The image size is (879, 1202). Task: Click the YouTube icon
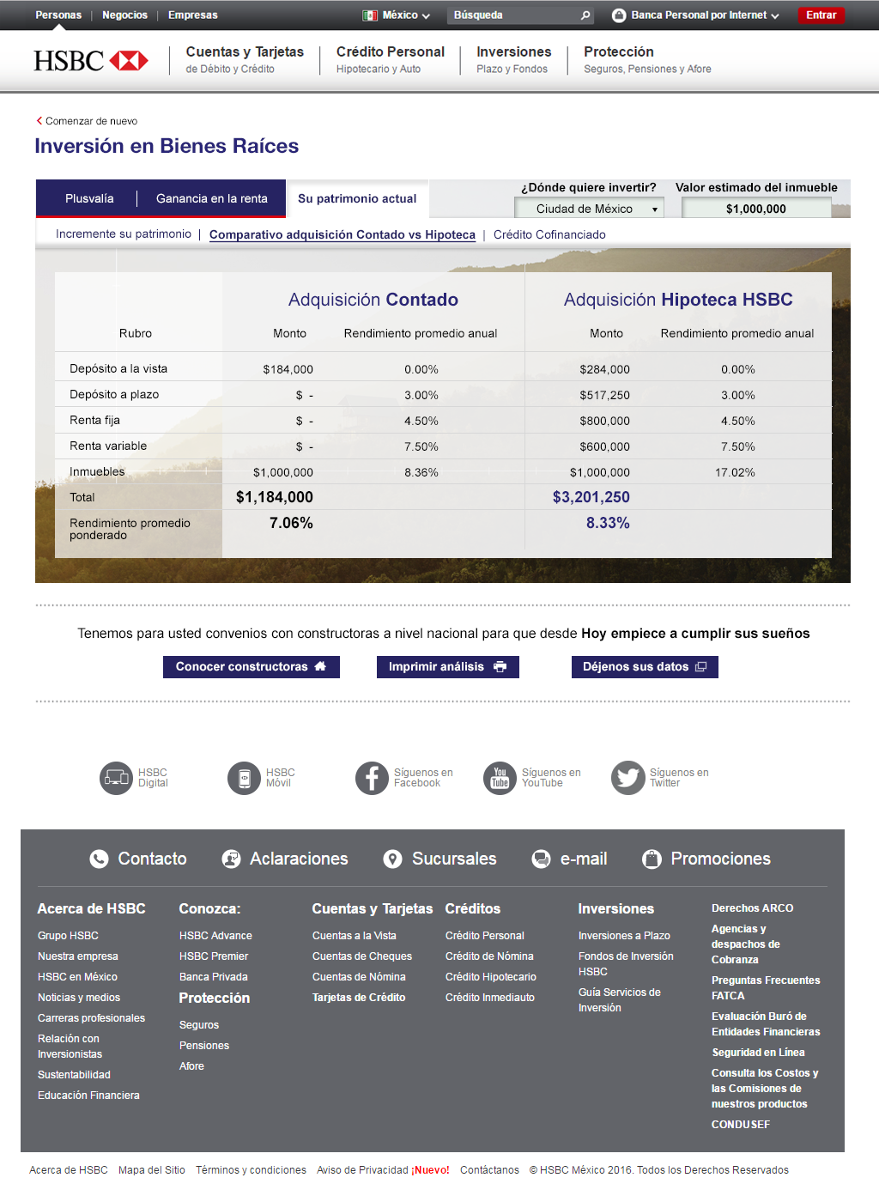500,778
